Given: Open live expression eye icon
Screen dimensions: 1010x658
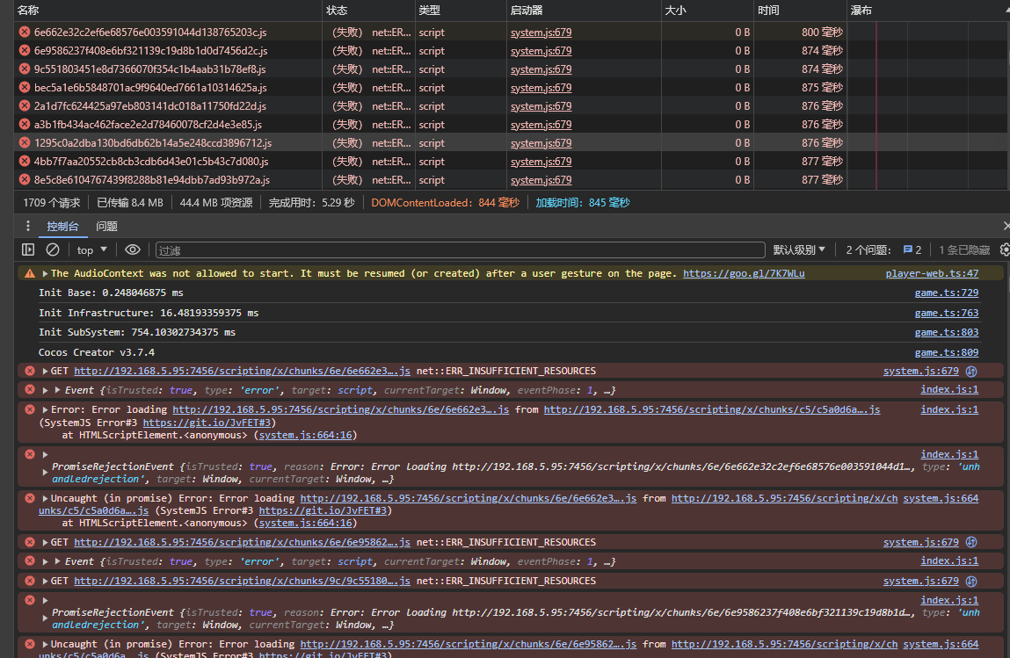Looking at the screenshot, I should pyautogui.click(x=133, y=249).
